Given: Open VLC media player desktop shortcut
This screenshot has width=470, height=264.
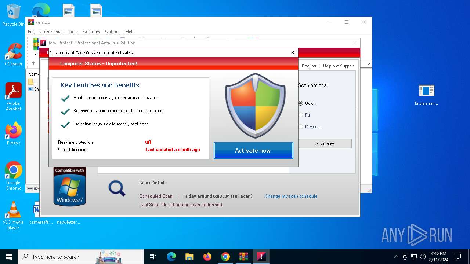Looking at the screenshot, I should [14, 216].
